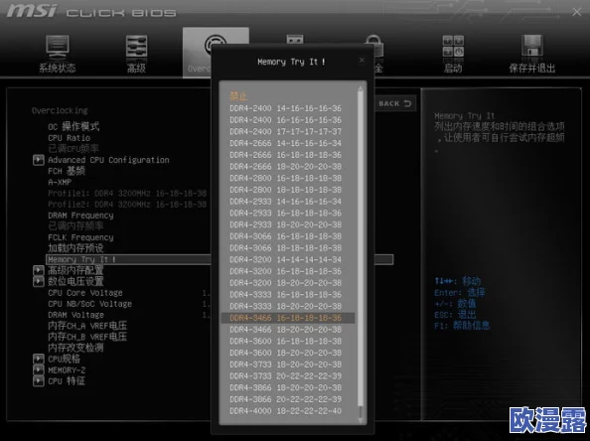This screenshot has height=441, width=590.
Task: Open the 高级 settings sliders icon
Action: [136, 47]
